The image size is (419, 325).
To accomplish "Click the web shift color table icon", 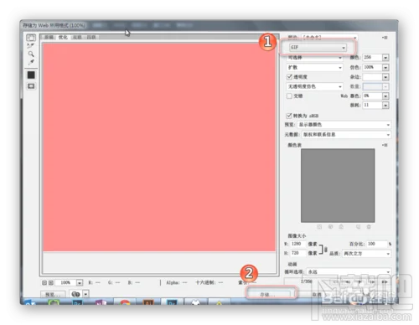I will point(330,227).
